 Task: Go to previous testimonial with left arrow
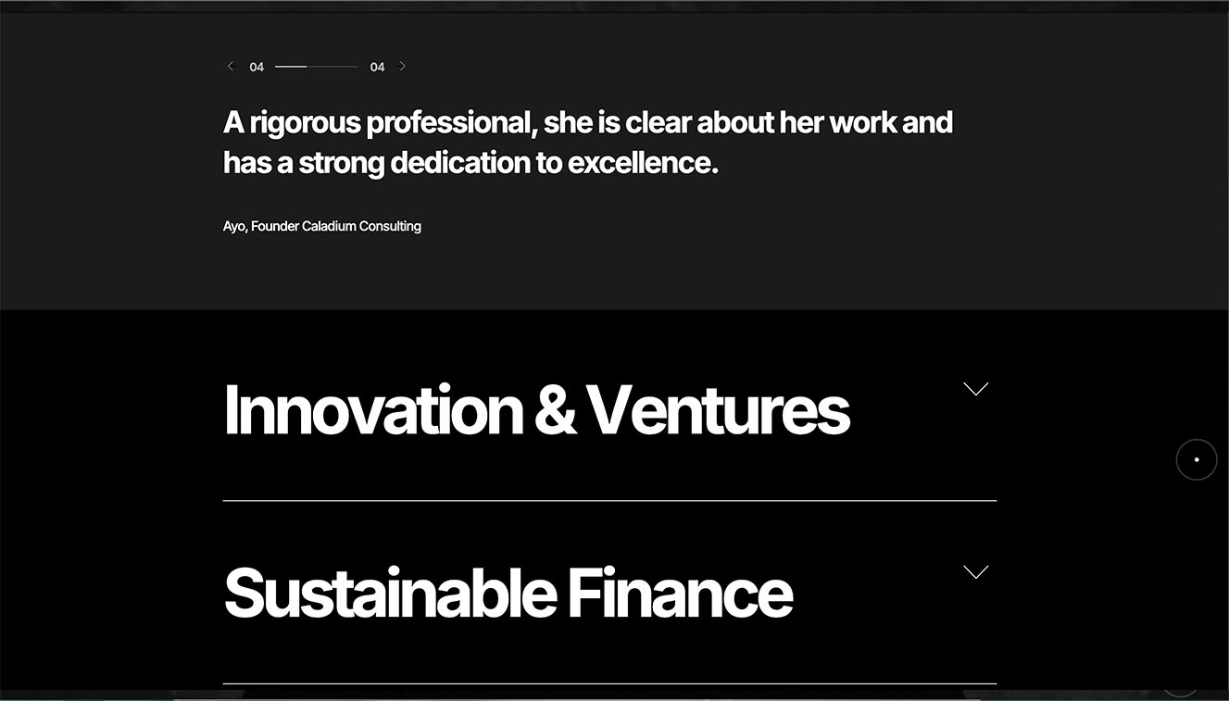(231, 67)
